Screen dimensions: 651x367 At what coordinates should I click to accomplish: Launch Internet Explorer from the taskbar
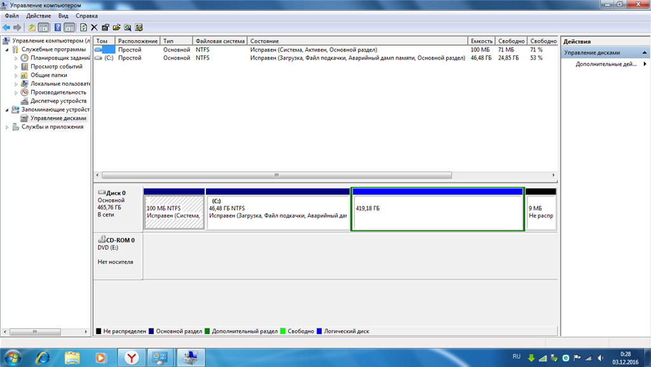coord(43,357)
